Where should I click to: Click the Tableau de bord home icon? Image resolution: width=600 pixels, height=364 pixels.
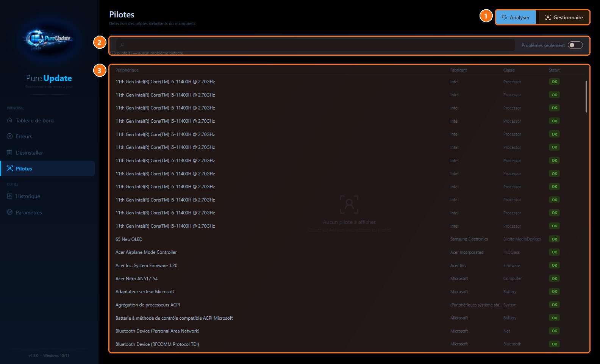point(10,120)
